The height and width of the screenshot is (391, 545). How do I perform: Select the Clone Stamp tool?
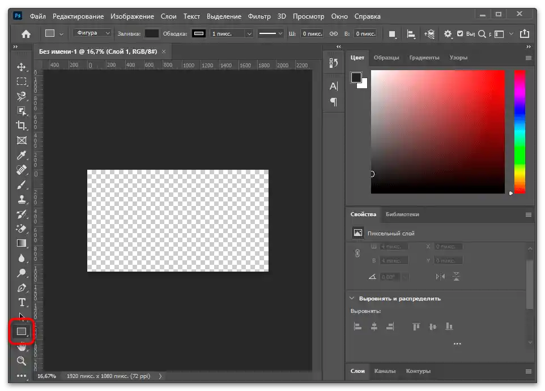22,199
